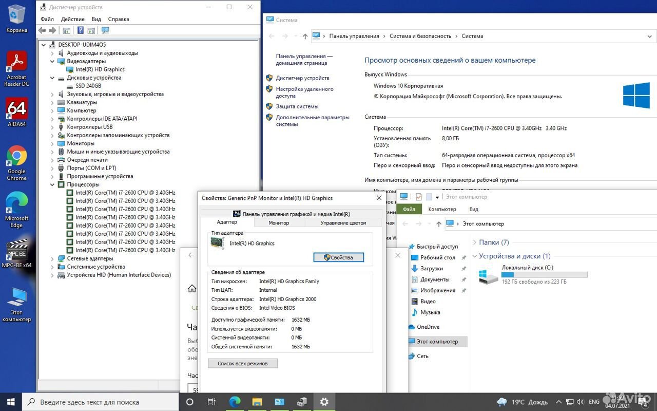Viewport: 657px width, 411px height.
Task: Switch to the Монитор tab
Action: tap(279, 222)
